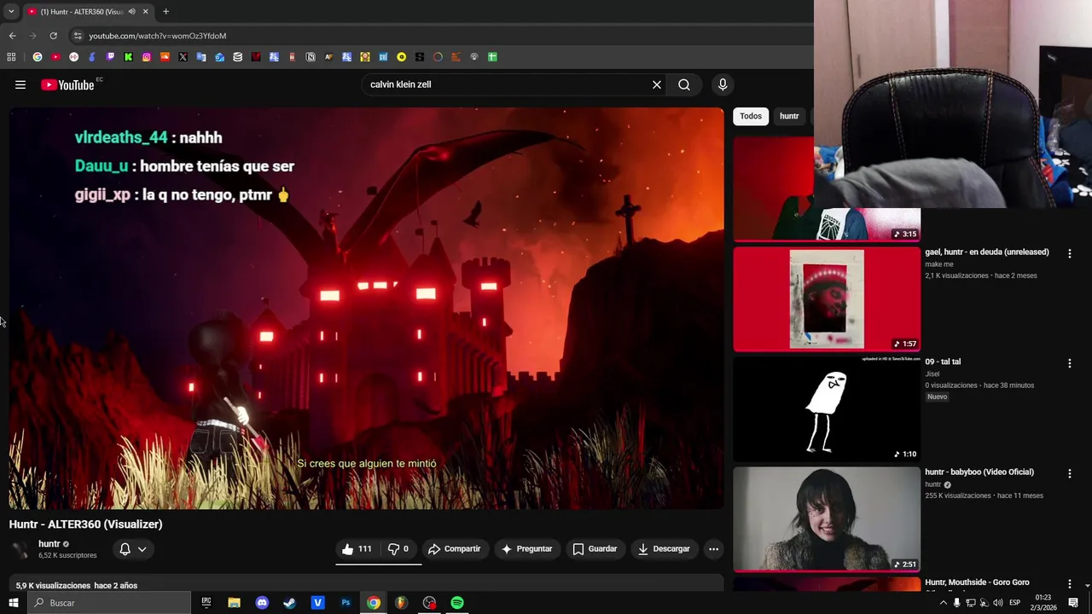
Task: Open the Kick bookmark
Action: 128,57
